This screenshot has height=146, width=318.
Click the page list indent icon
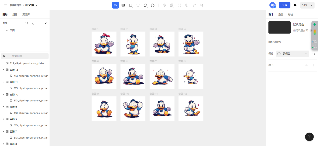point(33,23)
